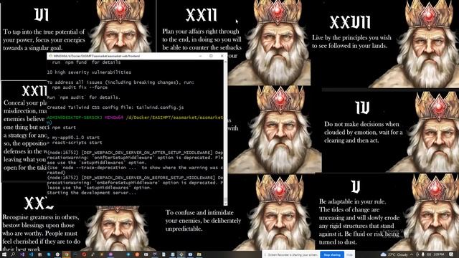Click the taskbar clock showing time
459x258 pixels.
(x=438, y=255)
